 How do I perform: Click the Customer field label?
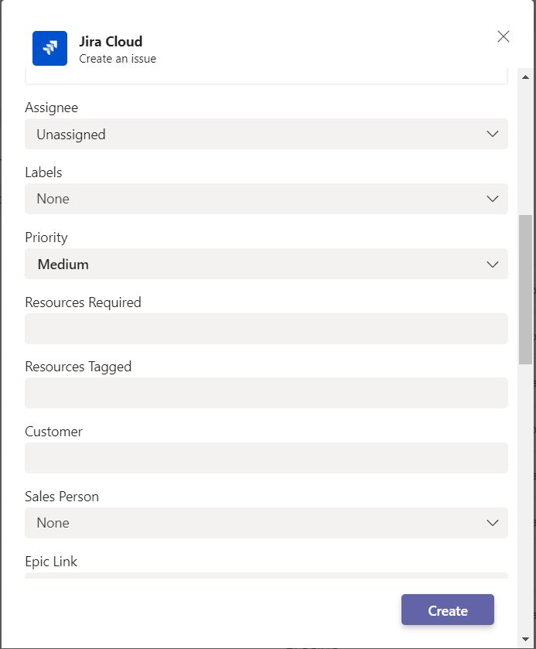pos(53,432)
